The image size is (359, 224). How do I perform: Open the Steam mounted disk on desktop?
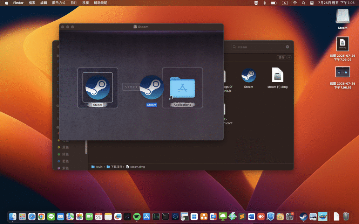point(343,16)
